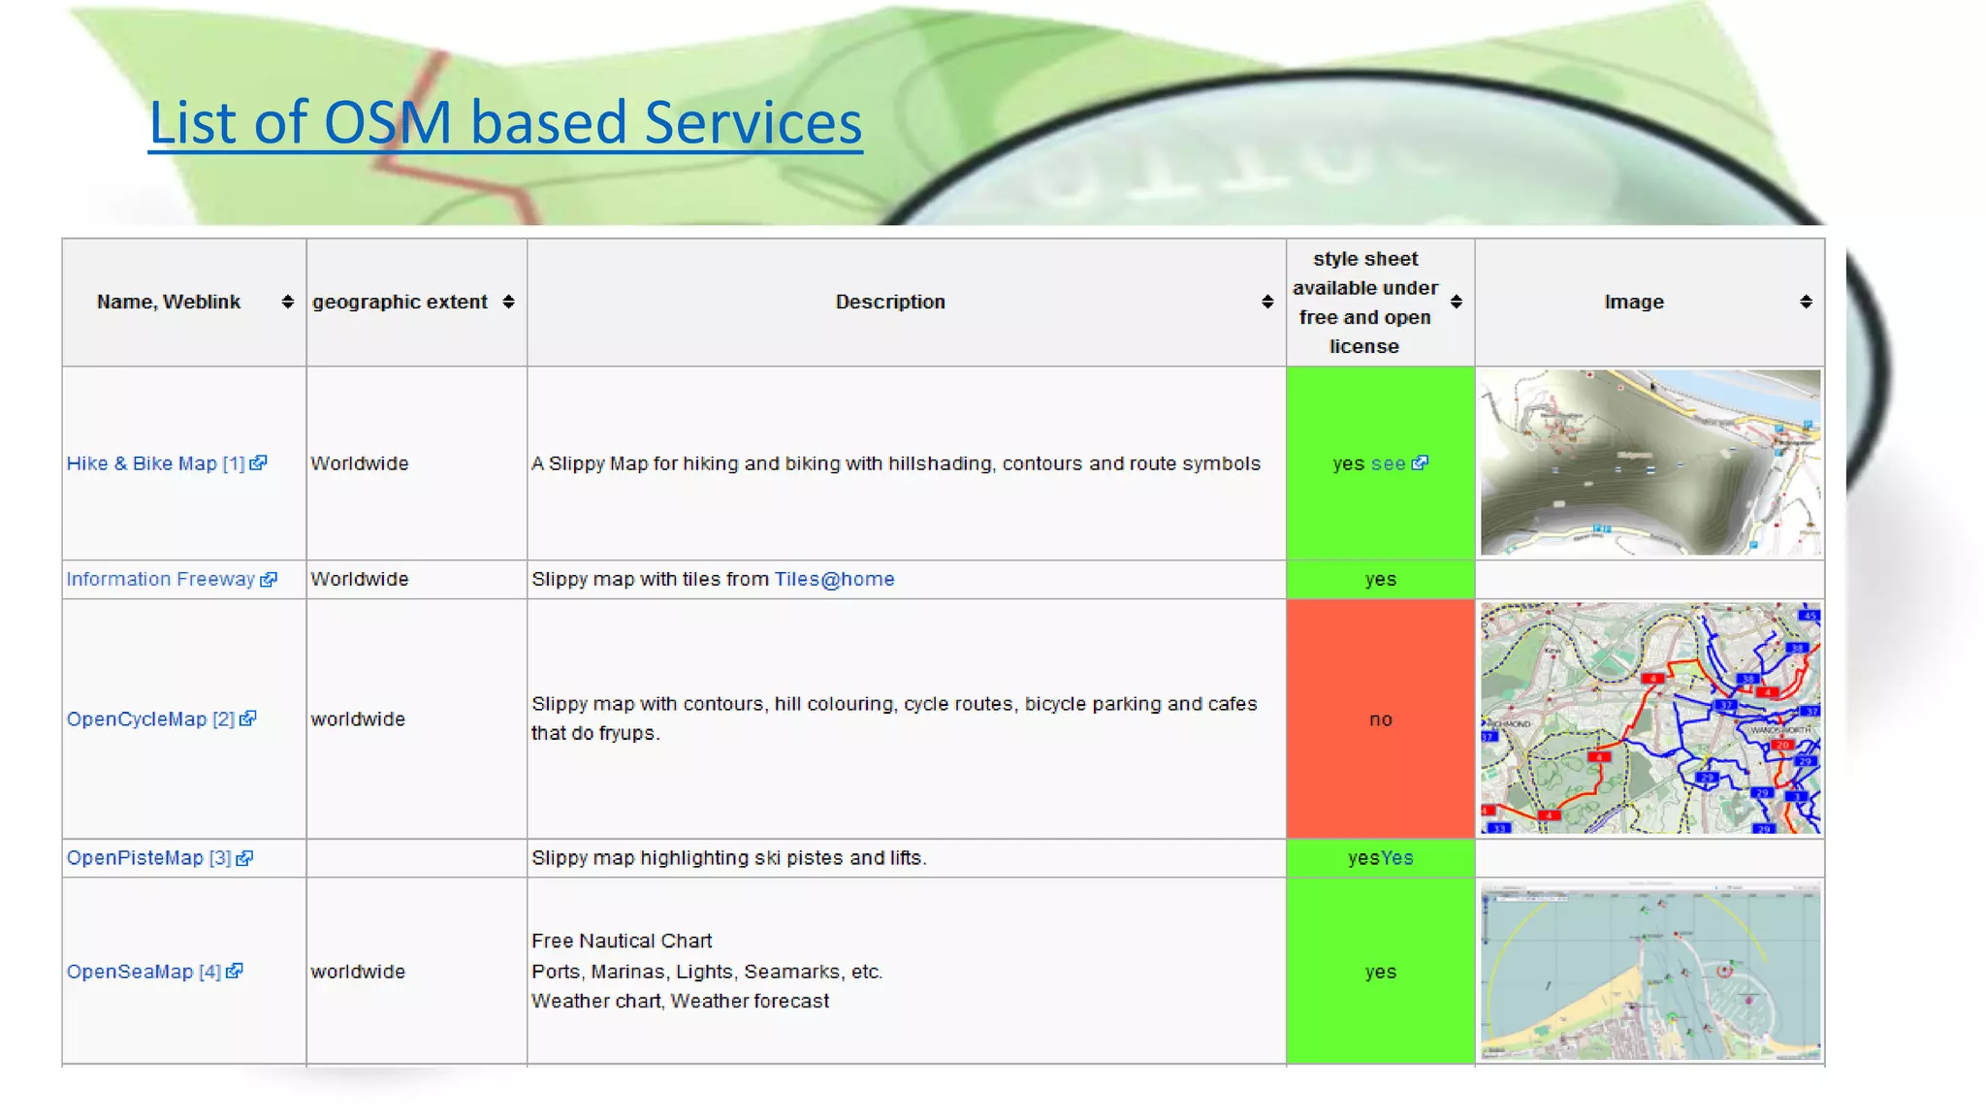This screenshot has height=1117, width=1986.
Task: Open Hike & Bike Map hillshading thumbnail
Action: point(1650,463)
